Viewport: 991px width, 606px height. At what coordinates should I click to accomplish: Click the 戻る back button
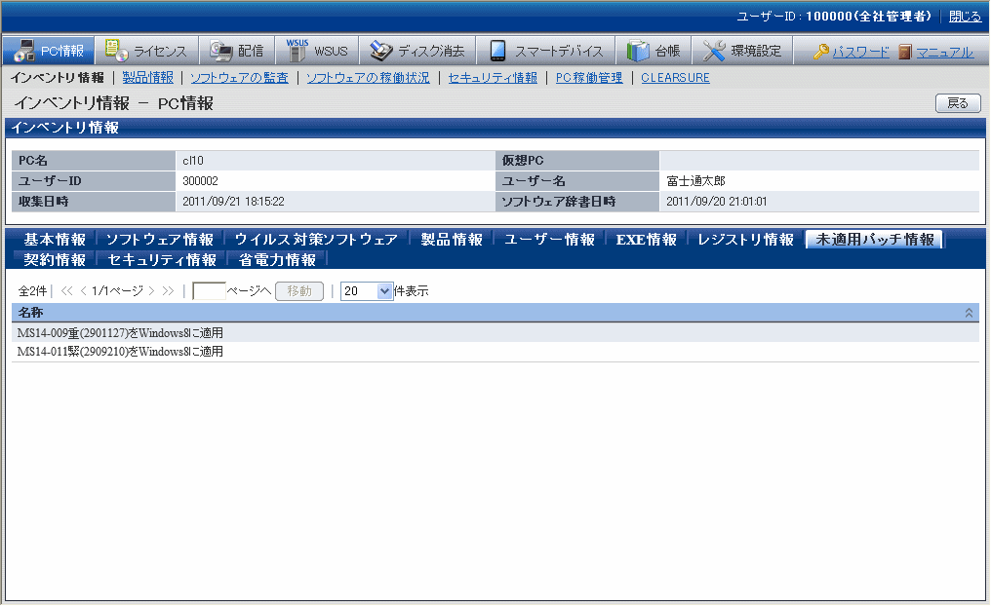tap(958, 103)
